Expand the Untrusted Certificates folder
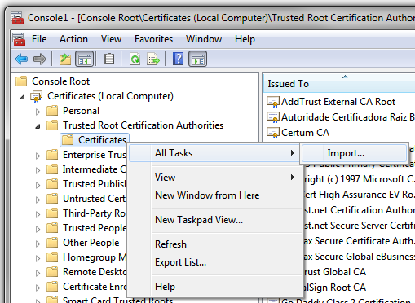This screenshot has width=415, height=303. (38, 200)
